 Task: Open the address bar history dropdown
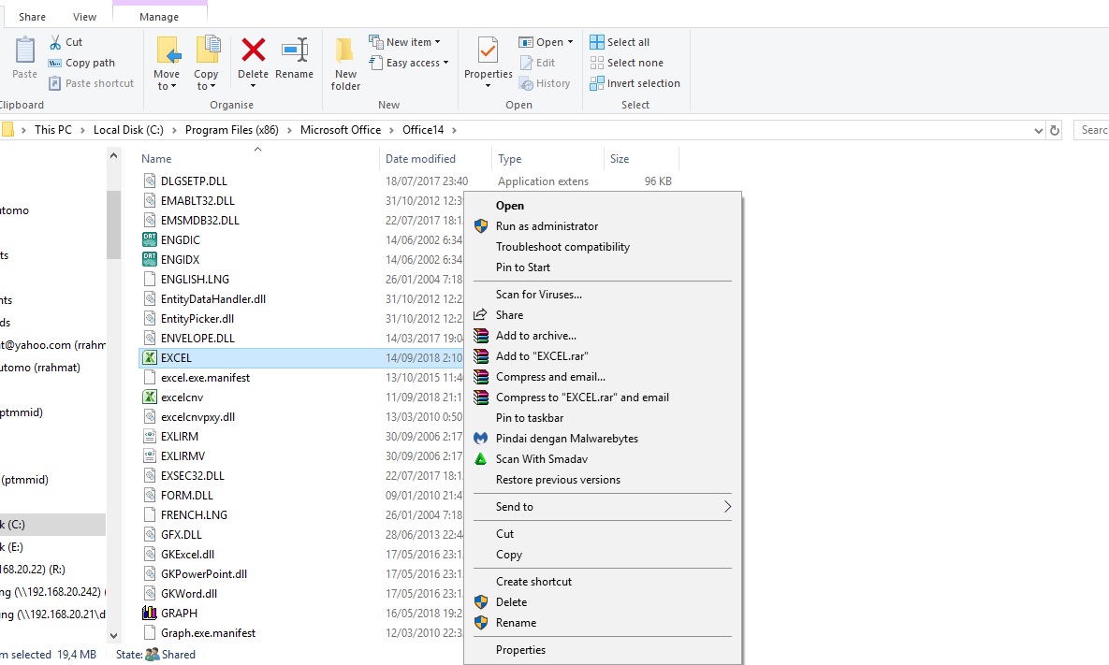(1038, 130)
